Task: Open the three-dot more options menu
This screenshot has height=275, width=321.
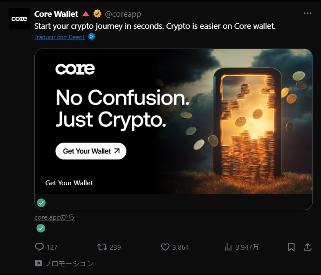Action: [307, 13]
